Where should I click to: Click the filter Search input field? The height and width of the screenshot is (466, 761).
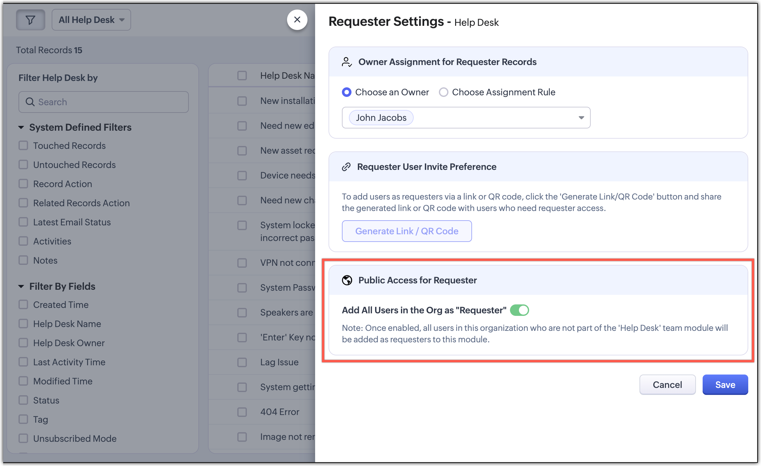coord(108,102)
